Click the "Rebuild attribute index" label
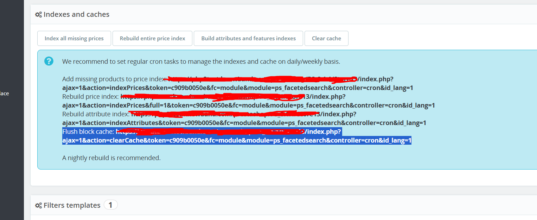 pos(96,114)
